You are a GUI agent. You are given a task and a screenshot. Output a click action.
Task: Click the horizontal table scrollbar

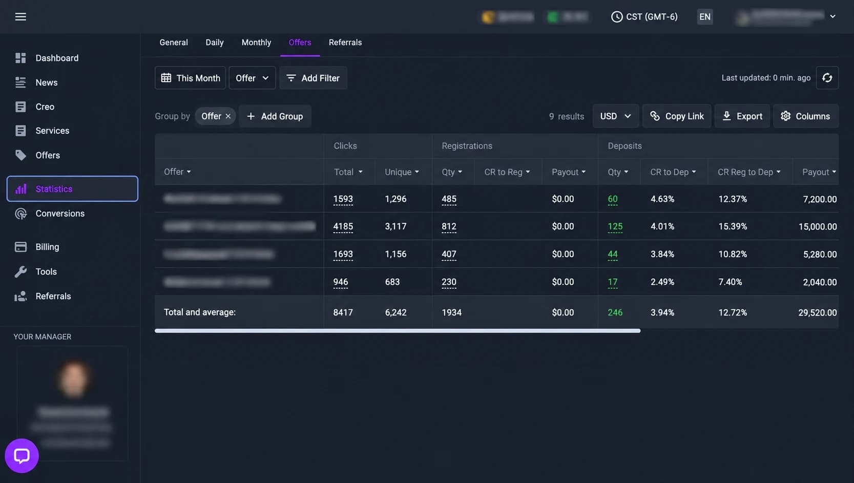tap(398, 331)
